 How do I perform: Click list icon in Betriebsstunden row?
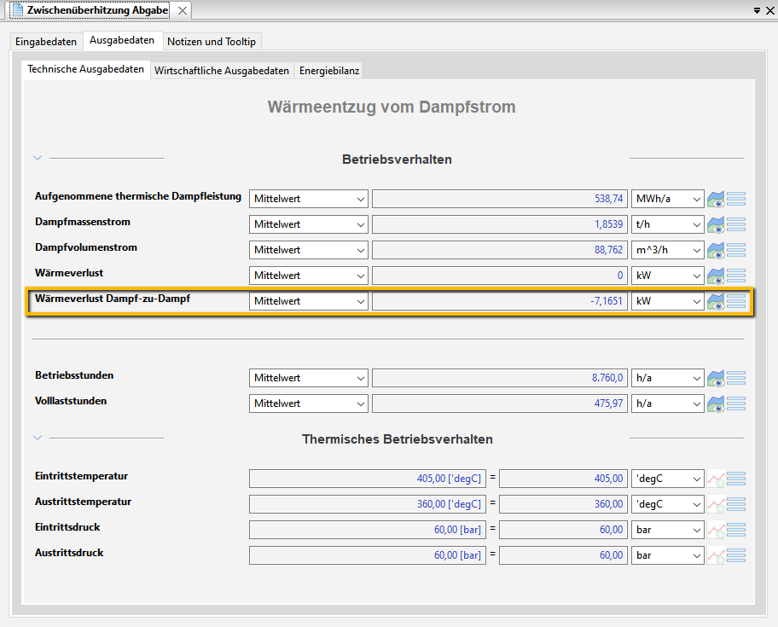pyautogui.click(x=736, y=378)
